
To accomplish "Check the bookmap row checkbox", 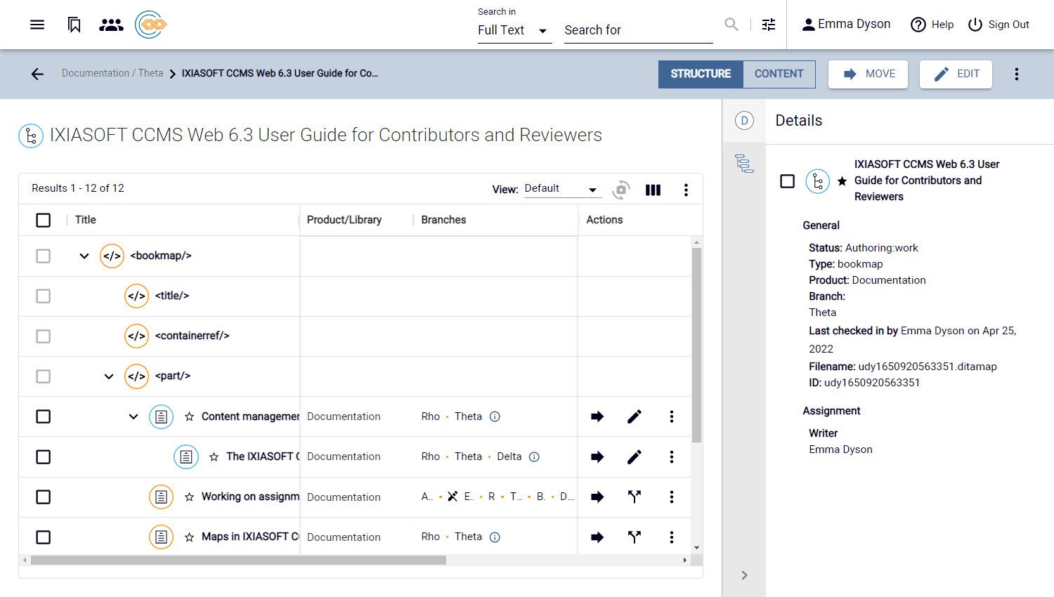I will [x=43, y=256].
